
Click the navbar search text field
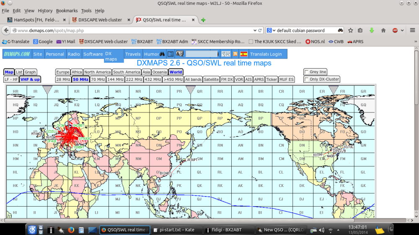point(202,54)
